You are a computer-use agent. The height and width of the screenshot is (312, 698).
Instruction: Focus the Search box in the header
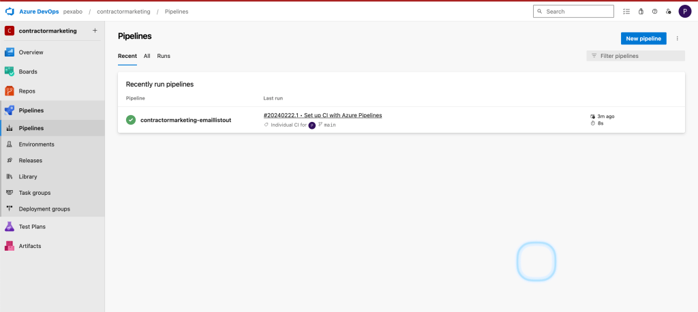coord(573,12)
